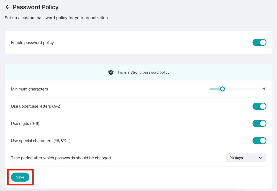Open the 90 days dropdown
This screenshot has width=277, height=191.
tap(246, 158)
